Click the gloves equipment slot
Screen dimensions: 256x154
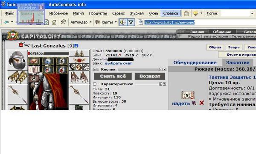coord(79,77)
